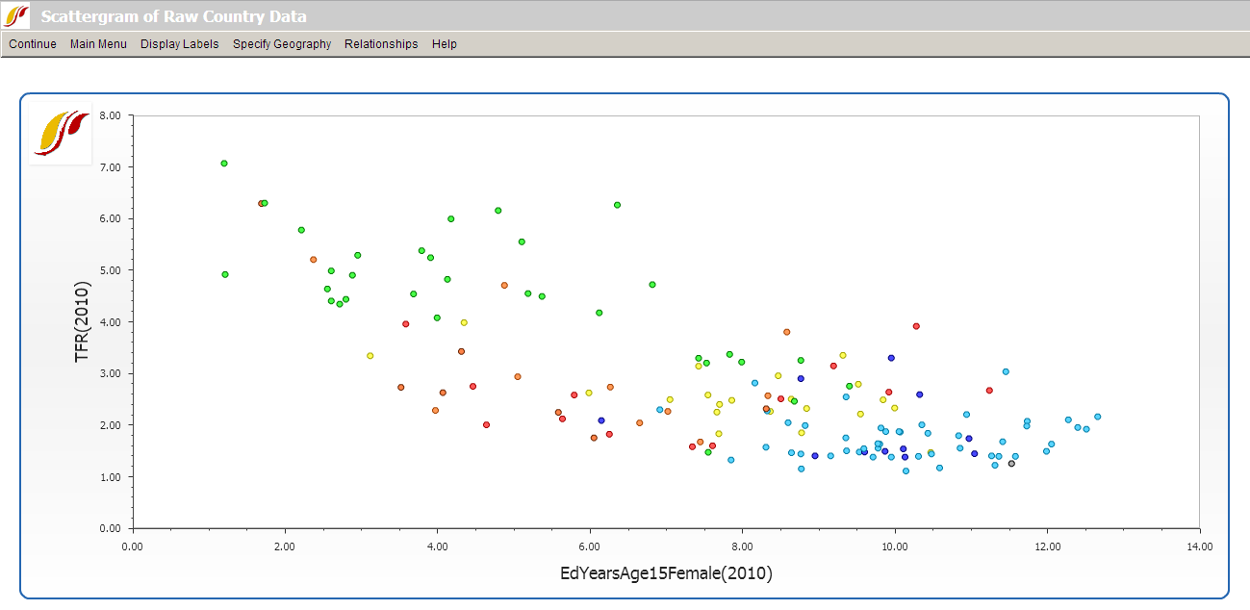Click the EdYearsAge15Female(2010) horizontal axis title
Screen dimensions: 1250x610
(666, 573)
